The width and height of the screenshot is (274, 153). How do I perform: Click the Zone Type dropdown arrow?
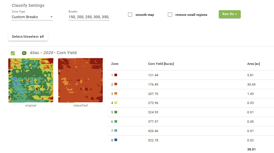tap(51, 17)
